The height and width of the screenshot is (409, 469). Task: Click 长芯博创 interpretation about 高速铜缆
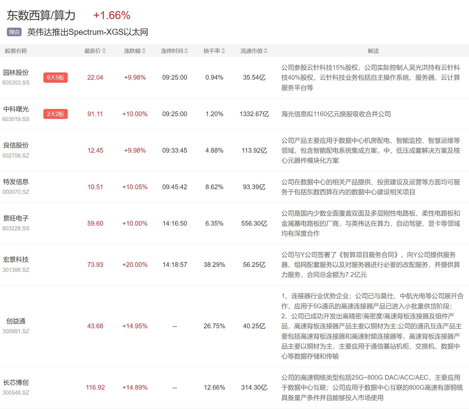(372, 387)
